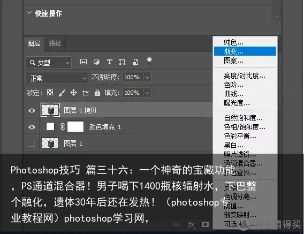Image resolution: width=304 pixels, height=234 pixels.
Task: Choose 曲线… adjustment
Action: tap(245, 94)
